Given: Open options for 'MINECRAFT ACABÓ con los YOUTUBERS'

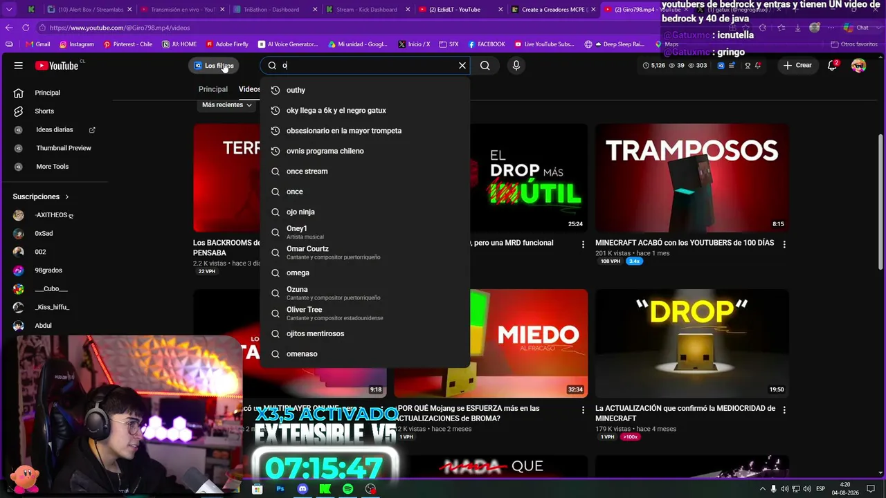Looking at the screenshot, I should point(784,244).
